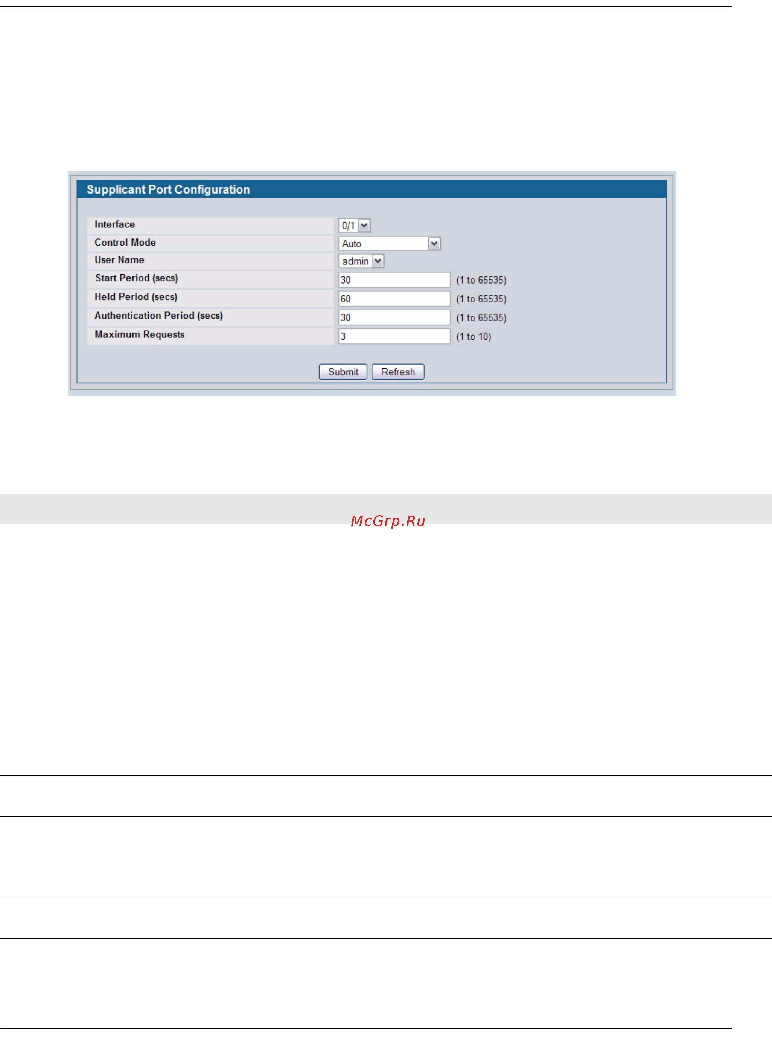Click the range hint beside Authentication Period
Viewport: 772px width, 1041px height.
pyautogui.click(x=481, y=317)
